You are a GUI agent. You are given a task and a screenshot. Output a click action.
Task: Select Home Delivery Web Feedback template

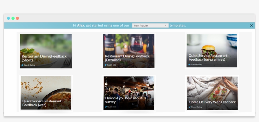click(x=212, y=93)
